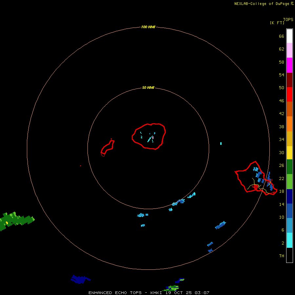The height and width of the screenshot is (295, 295).
Task: Click the navy blue echo blob near bottom
Action: coord(81,279)
